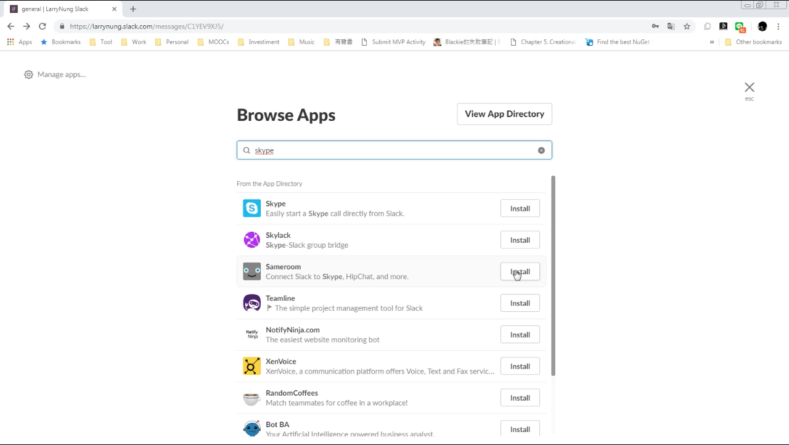Open the Chrome menu three dots
Screen dimensions: 789x445
tap(779, 27)
